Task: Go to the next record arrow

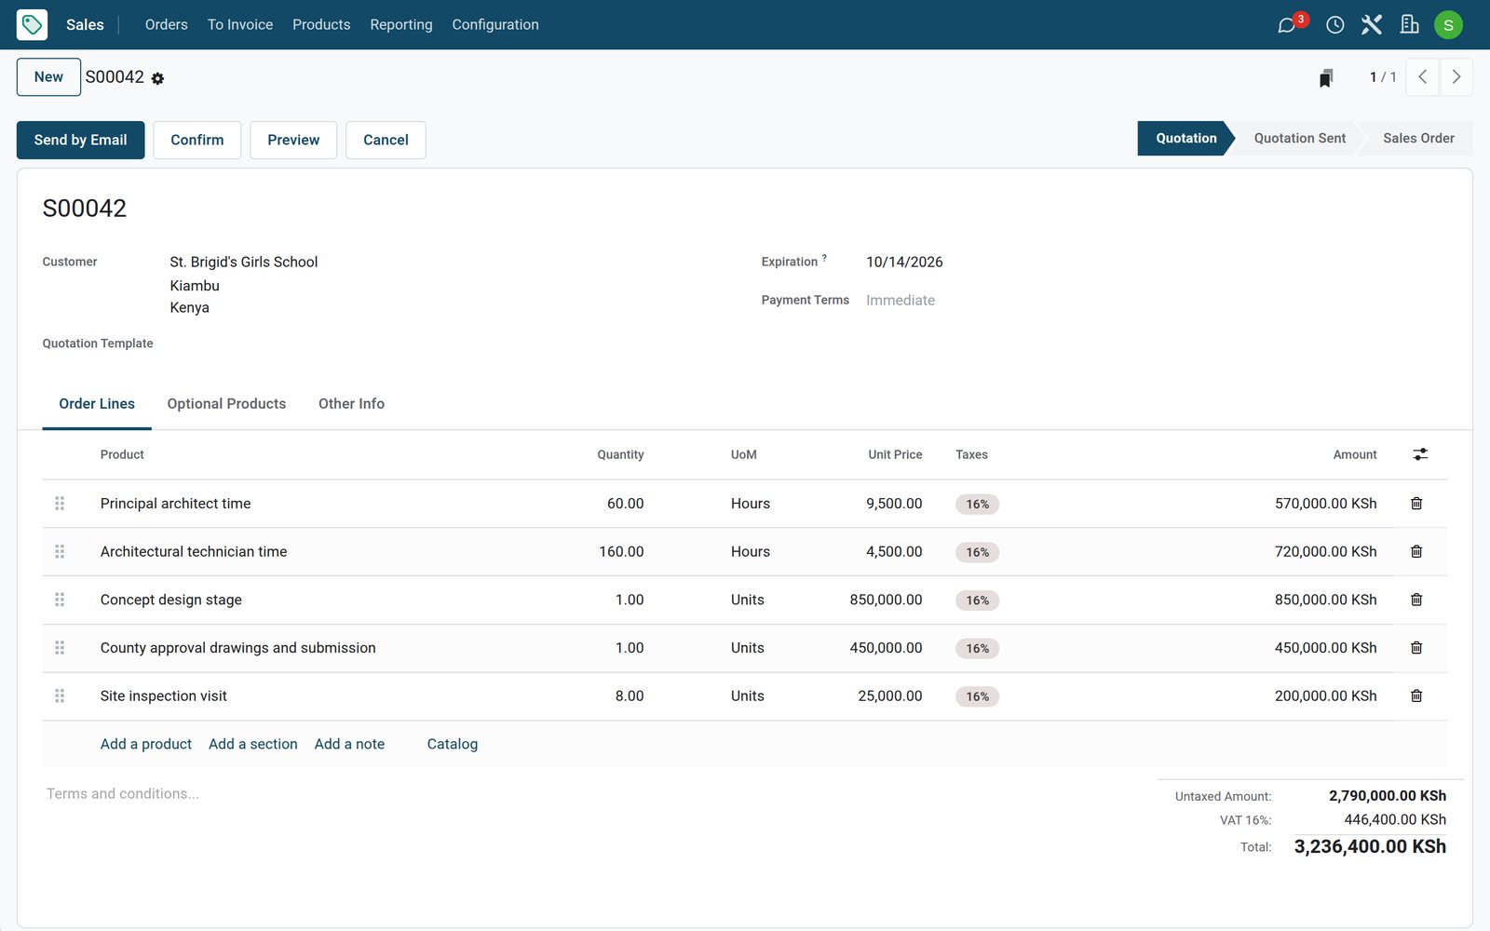Action: click(x=1456, y=77)
